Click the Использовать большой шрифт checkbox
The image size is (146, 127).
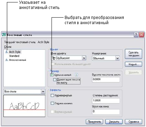pyautogui.click(x=52, y=64)
